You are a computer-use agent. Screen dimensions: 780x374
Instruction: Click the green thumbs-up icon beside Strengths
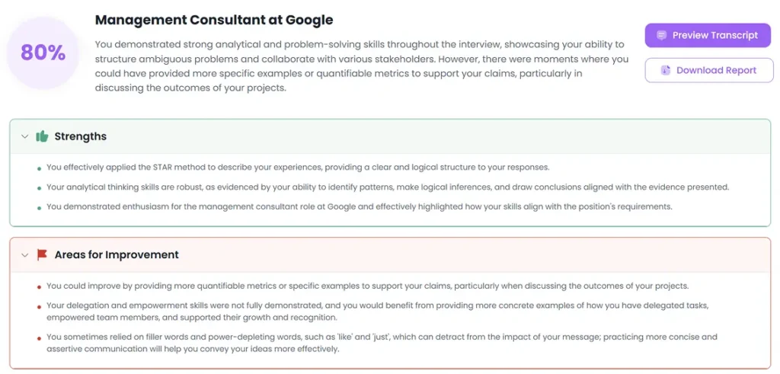(43, 136)
